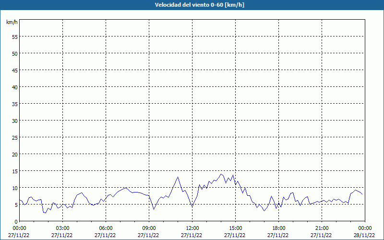Click the 27/11/22 date under 06:00
Screen dimensions: 384x240
105,235
